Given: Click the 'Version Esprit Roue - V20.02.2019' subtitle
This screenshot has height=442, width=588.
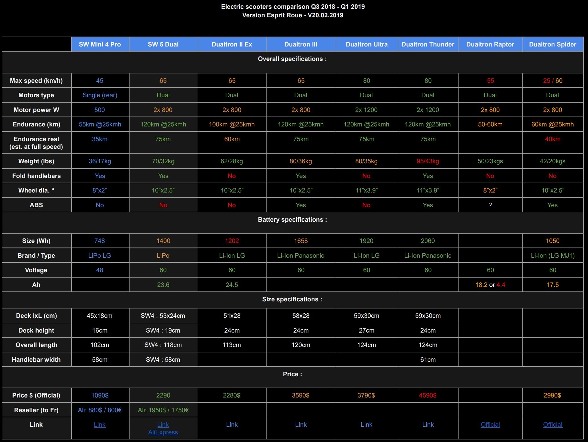Looking at the screenshot, I should pos(293,15).
